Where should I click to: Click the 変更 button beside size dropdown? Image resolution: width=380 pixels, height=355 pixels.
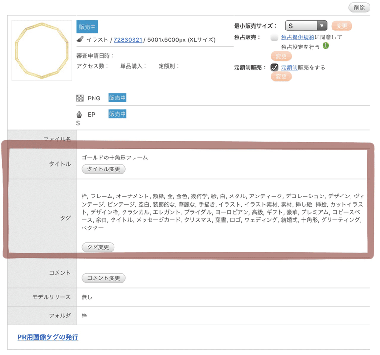pyautogui.click(x=342, y=26)
